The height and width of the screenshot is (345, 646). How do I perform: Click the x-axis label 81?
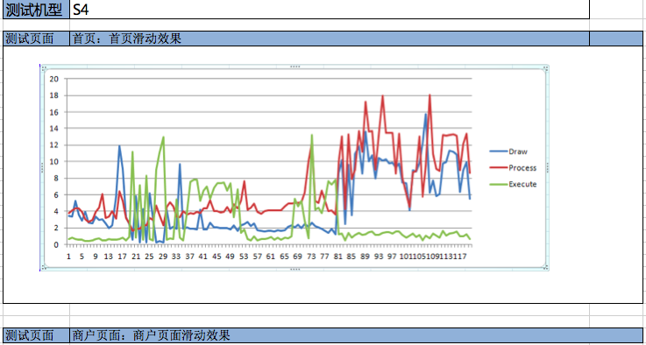coord(337,257)
